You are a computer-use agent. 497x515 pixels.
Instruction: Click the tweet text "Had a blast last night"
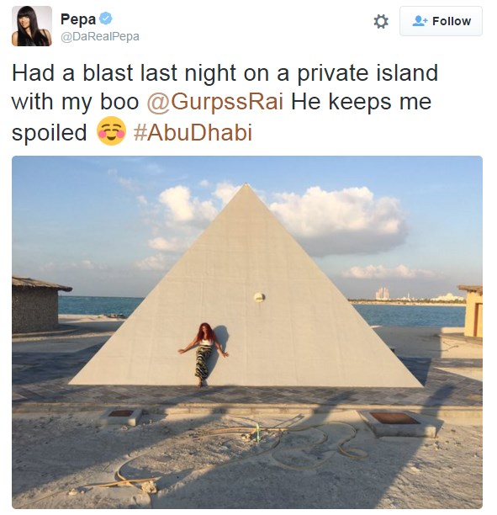click(124, 72)
